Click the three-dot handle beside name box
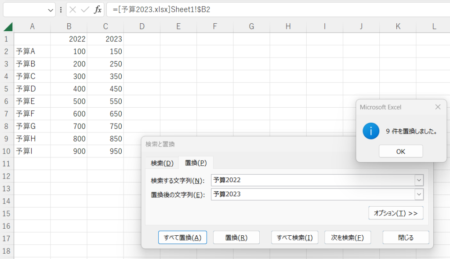The image size is (450, 259). point(61,10)
